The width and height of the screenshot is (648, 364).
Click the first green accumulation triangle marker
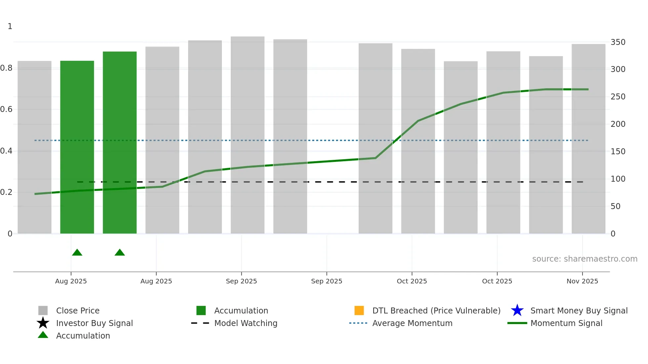click(x=77, y=253)
